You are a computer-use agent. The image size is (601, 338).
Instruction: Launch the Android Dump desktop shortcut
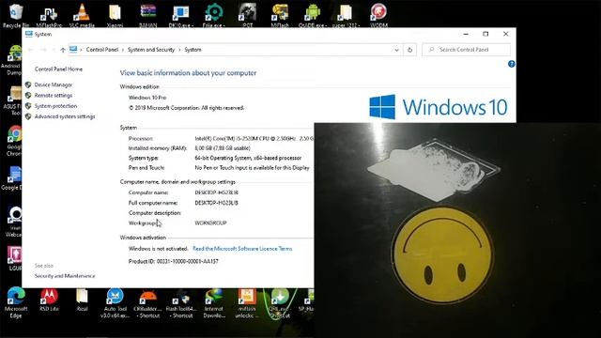pos(12,60)
